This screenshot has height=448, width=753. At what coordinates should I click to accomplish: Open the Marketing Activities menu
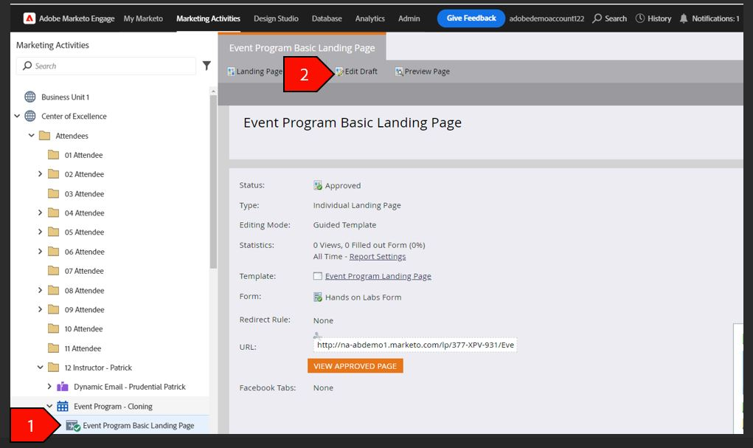coord(208,18)
